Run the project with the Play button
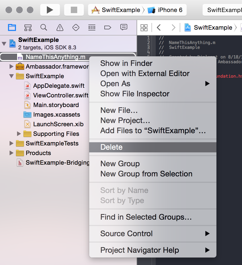The image size is (242, 265). (50, 10)
